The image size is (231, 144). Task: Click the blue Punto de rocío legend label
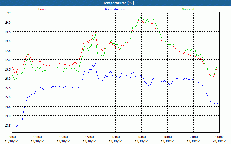coord(115,9)
